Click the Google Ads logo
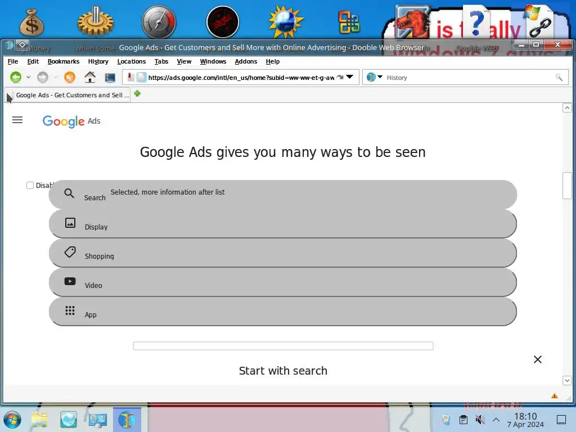This screenshot has width=576, height=432. (71, 121)
